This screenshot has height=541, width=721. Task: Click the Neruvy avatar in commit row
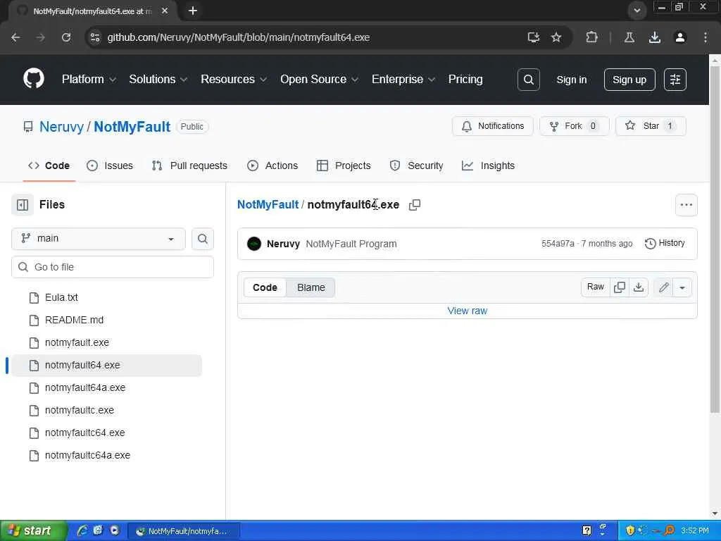coord(253,244)
